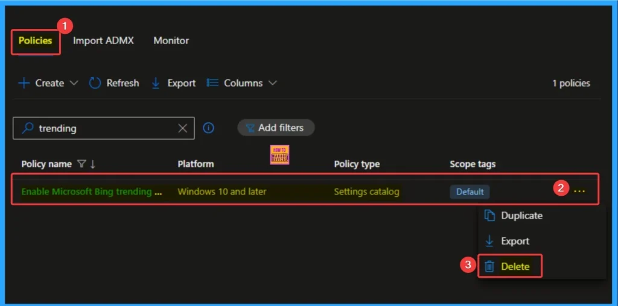Open the Policies tab
618x306 pixels.
click(35, 40)
